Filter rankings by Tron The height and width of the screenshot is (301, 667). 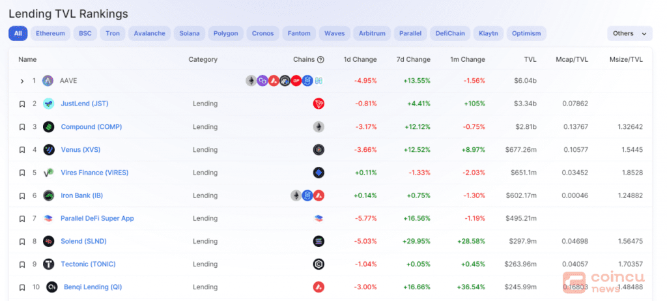[113, 33]
